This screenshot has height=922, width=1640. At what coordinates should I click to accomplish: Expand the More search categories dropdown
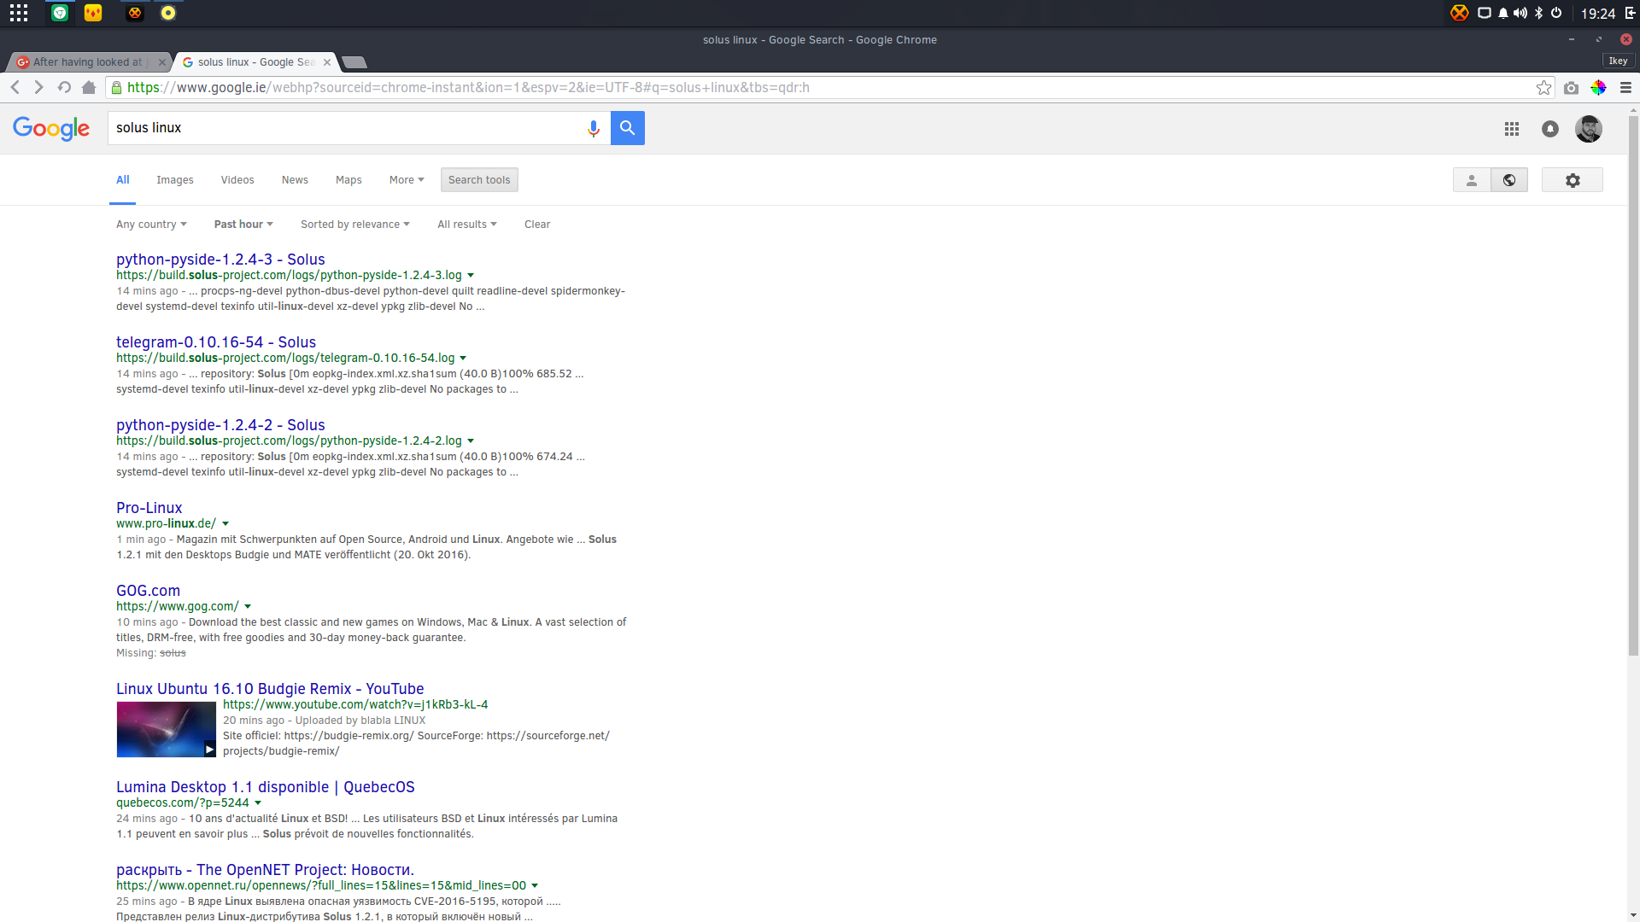coord(407,180)
